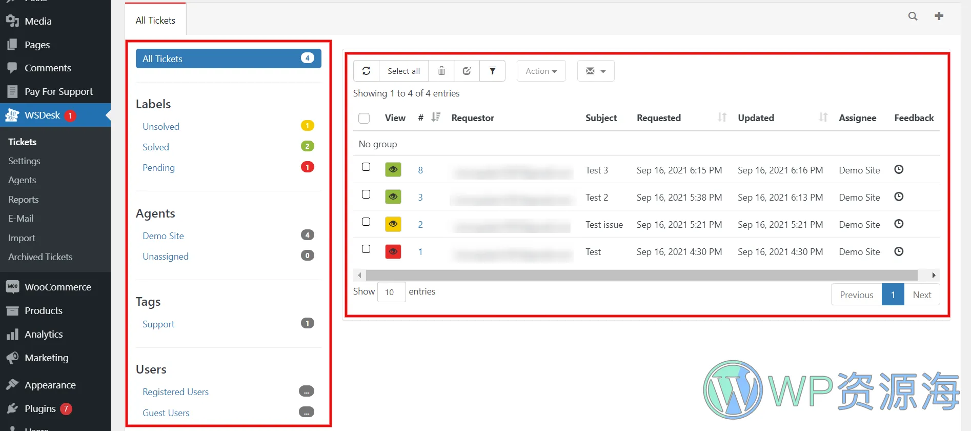
Task: Click the plus icon to add ticket
Action: tap(939, 16)
